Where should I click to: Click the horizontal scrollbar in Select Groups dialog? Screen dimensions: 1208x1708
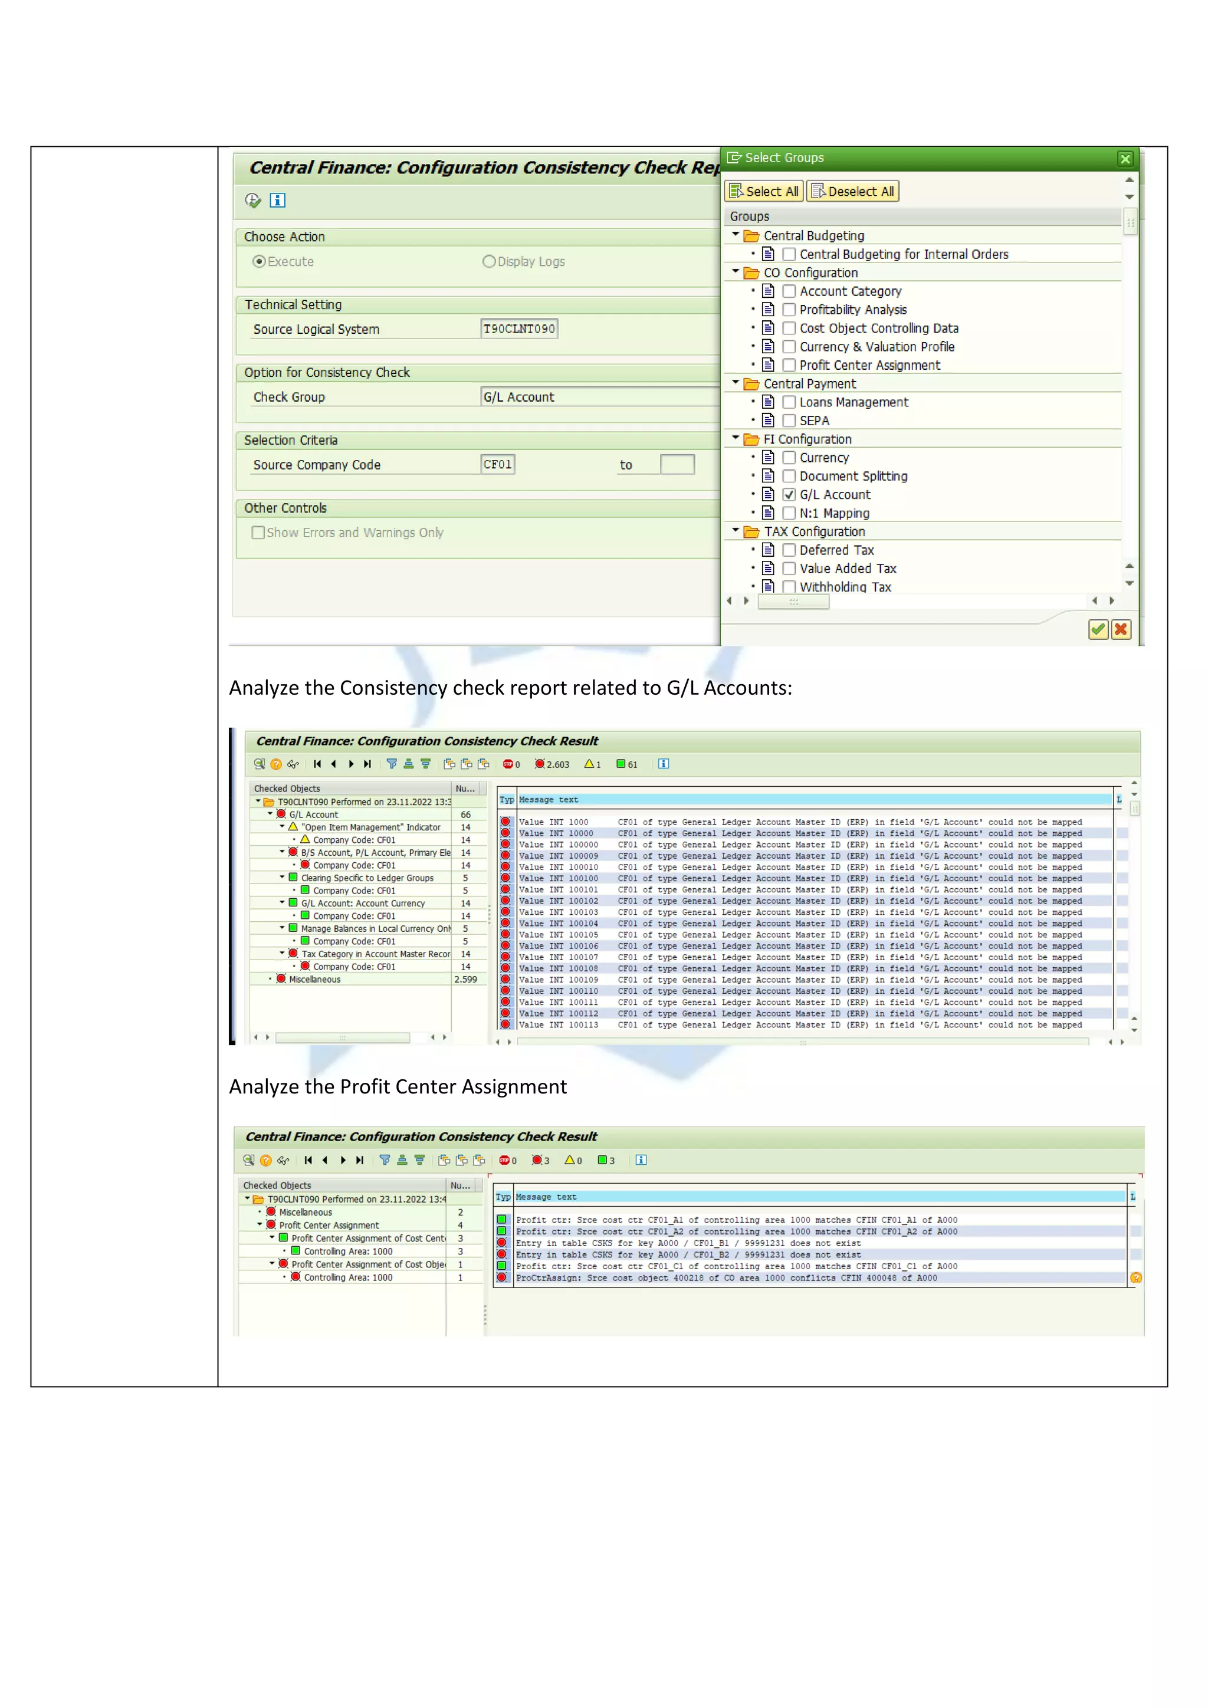coord(793,601)
